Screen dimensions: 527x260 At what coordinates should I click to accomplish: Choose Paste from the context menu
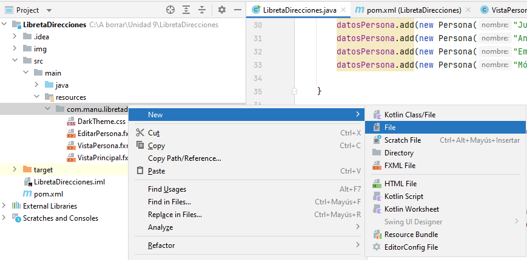[247, 171]
